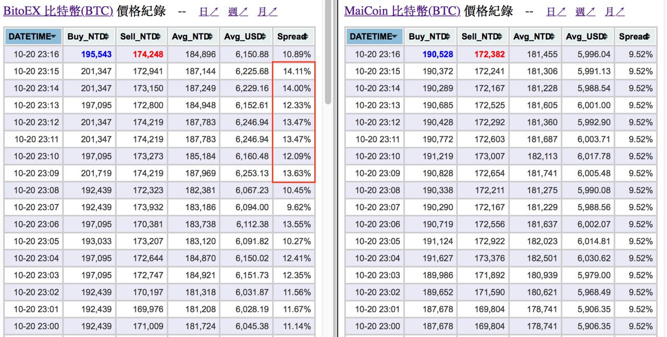Sort BitoEX table by Avg_NTD column
This screenshot has height=337, width=667.
[194, 37]
